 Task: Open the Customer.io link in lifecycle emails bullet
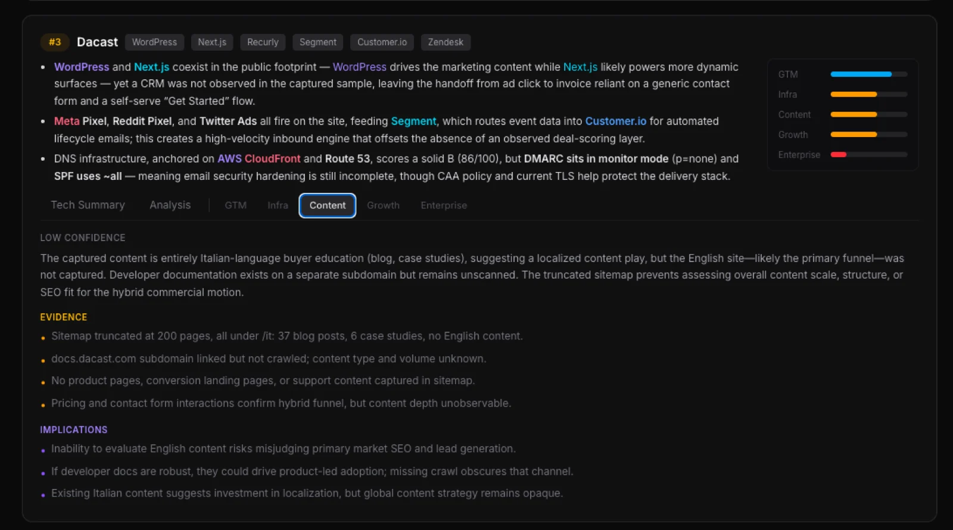(615, 121)
